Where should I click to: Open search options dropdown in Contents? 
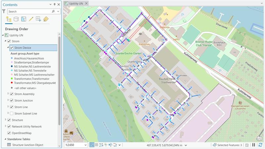[58, 11]
